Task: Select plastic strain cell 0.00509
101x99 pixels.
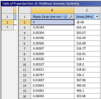Action: click(53, 54)
